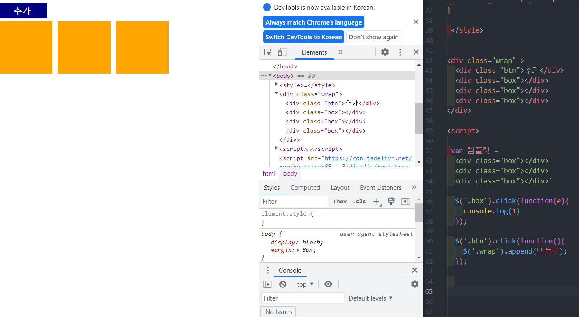Click the third orange box
Screen dimensions: 579x317
click(142, 47)
